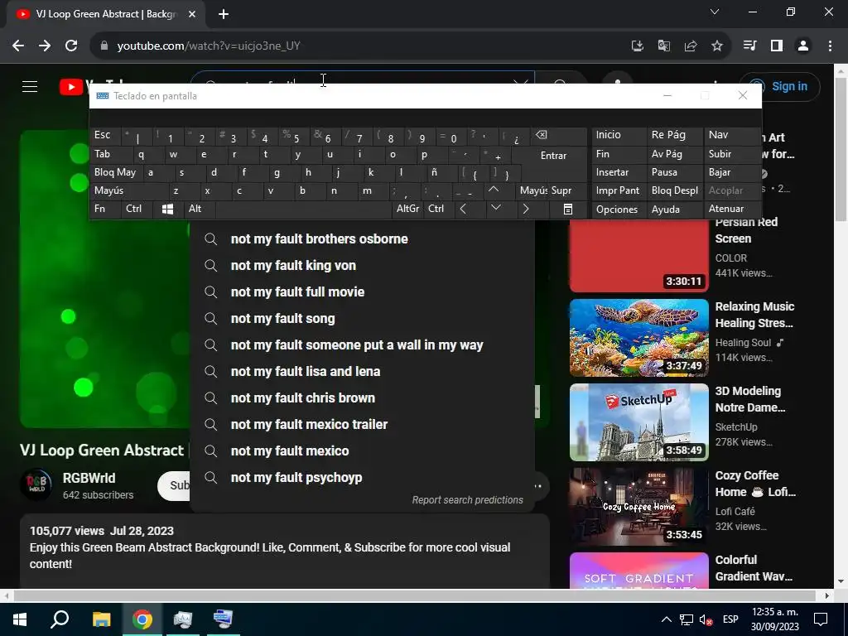Click the space bar on on-screen keyboard
Viewport: 848px width, 636px height.
click(303, 210)
